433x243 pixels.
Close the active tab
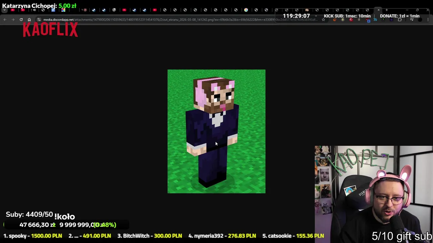tap(379, 10)
